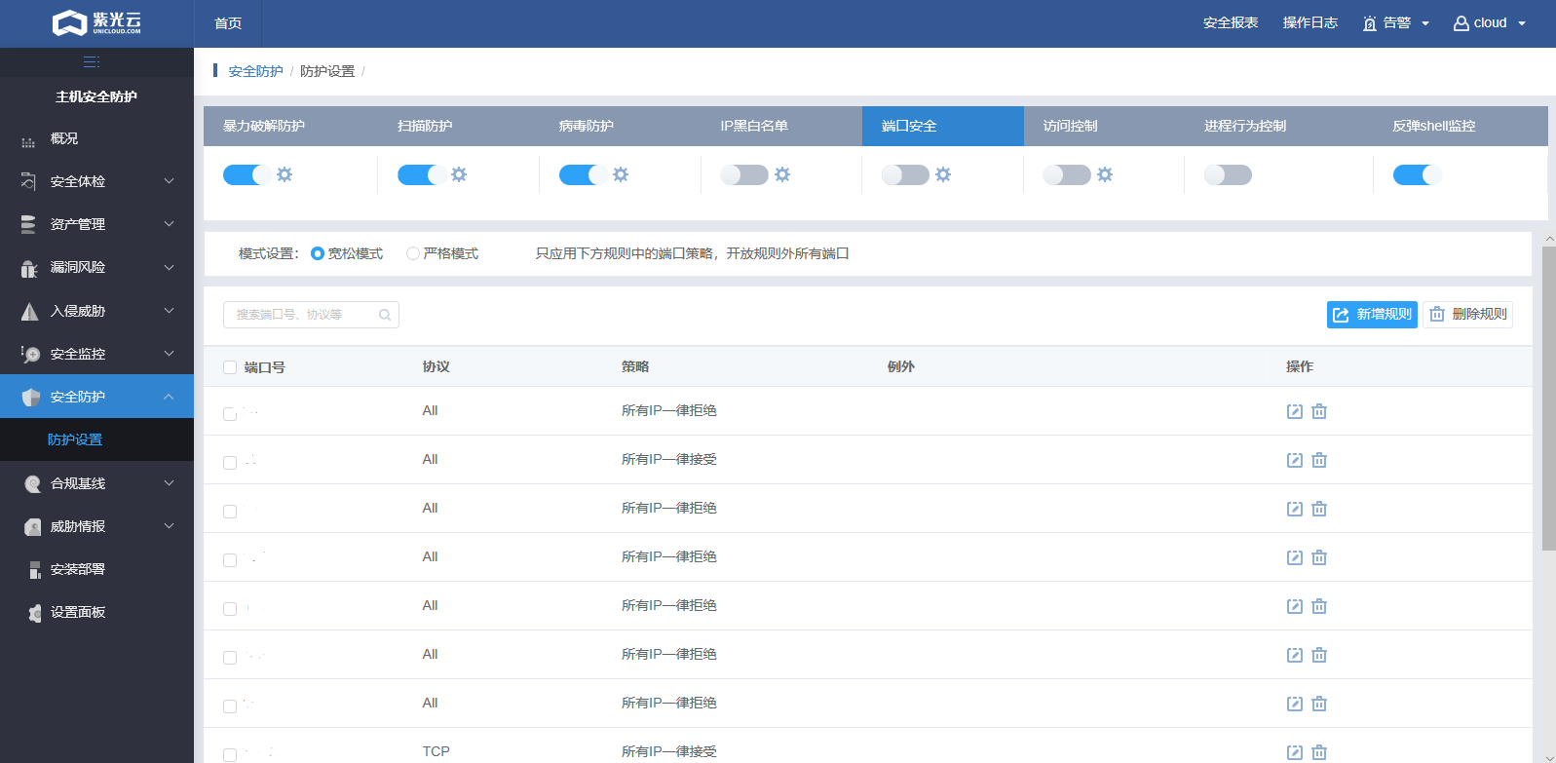The height and width of the screenshot is (763, 1556).
Task: Expand 入侵威胁 with its chevron
Action: coord(169,311)
